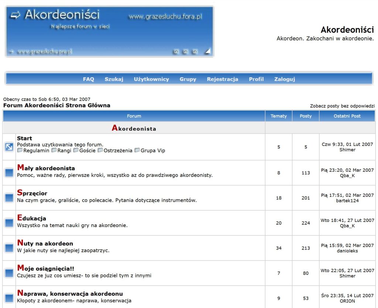Click the Start forum status icon
This screenshot has height=308, width=378.
coord(9,147)
